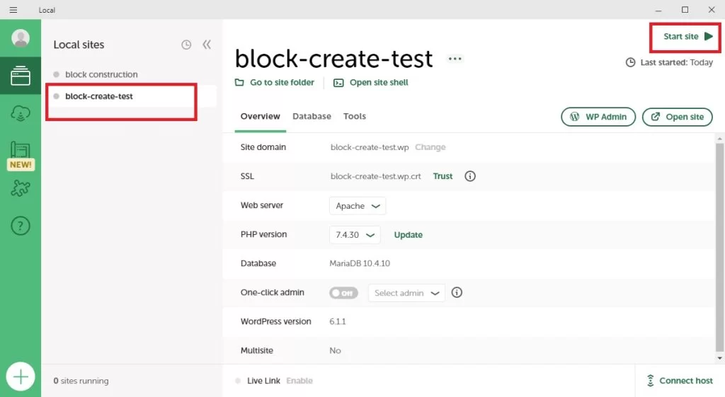Open the user account avatar
Viewport: 725px width, 397px height.
pos(21,38)
